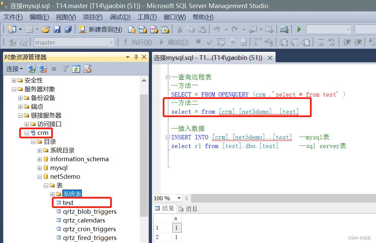Open the master database dropdown
Viewport: 376px width, 243px height.
(x=111, y=42)
